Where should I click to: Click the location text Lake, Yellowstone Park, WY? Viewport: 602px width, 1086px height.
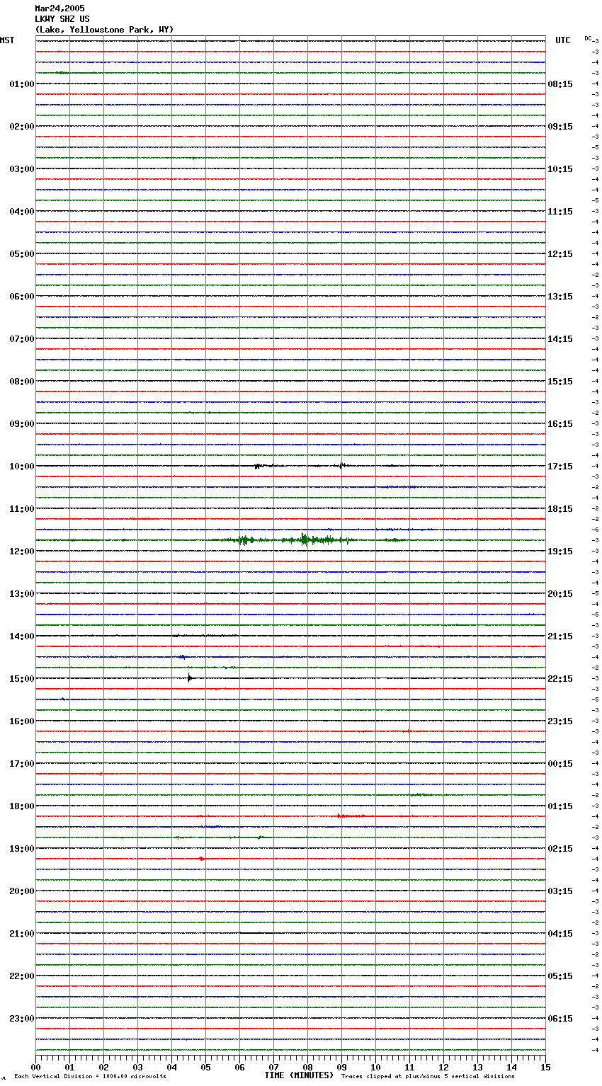[104, 30]
